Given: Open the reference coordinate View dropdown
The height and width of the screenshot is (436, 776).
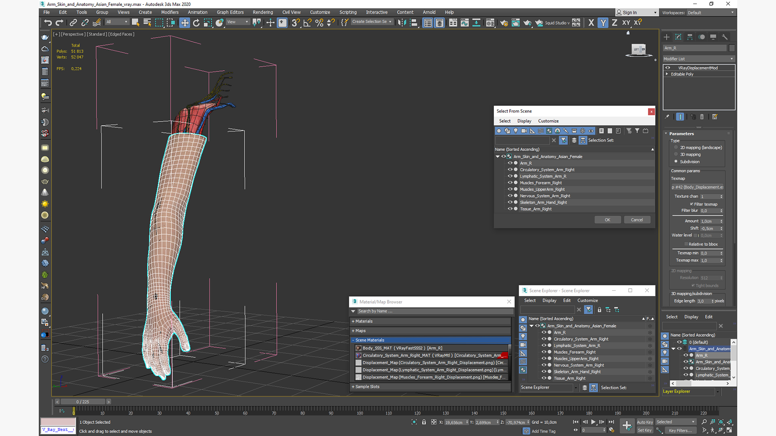Looking at the screenshot, I should (238, 22).
